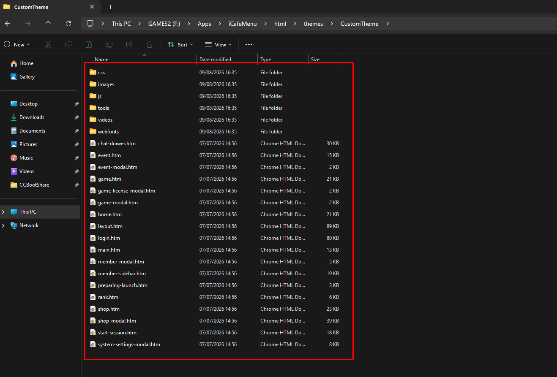Select the videos folder icon
The width and height of the screenshot is (557, 377).
click(93, 119)
